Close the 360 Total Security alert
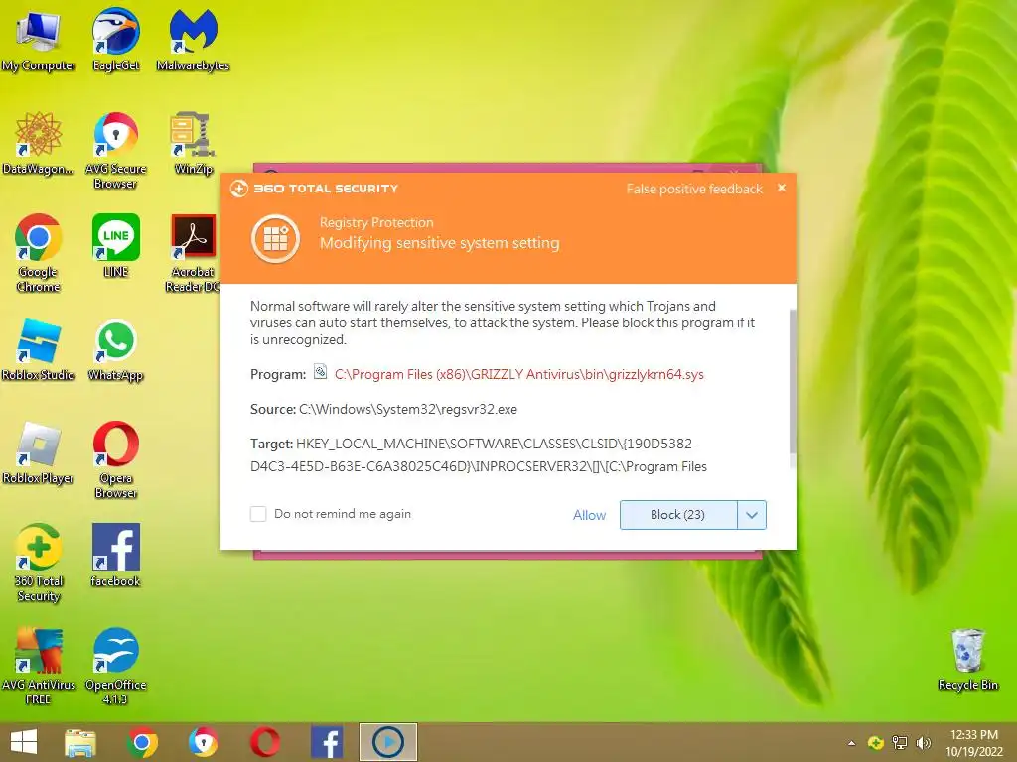 782,188
